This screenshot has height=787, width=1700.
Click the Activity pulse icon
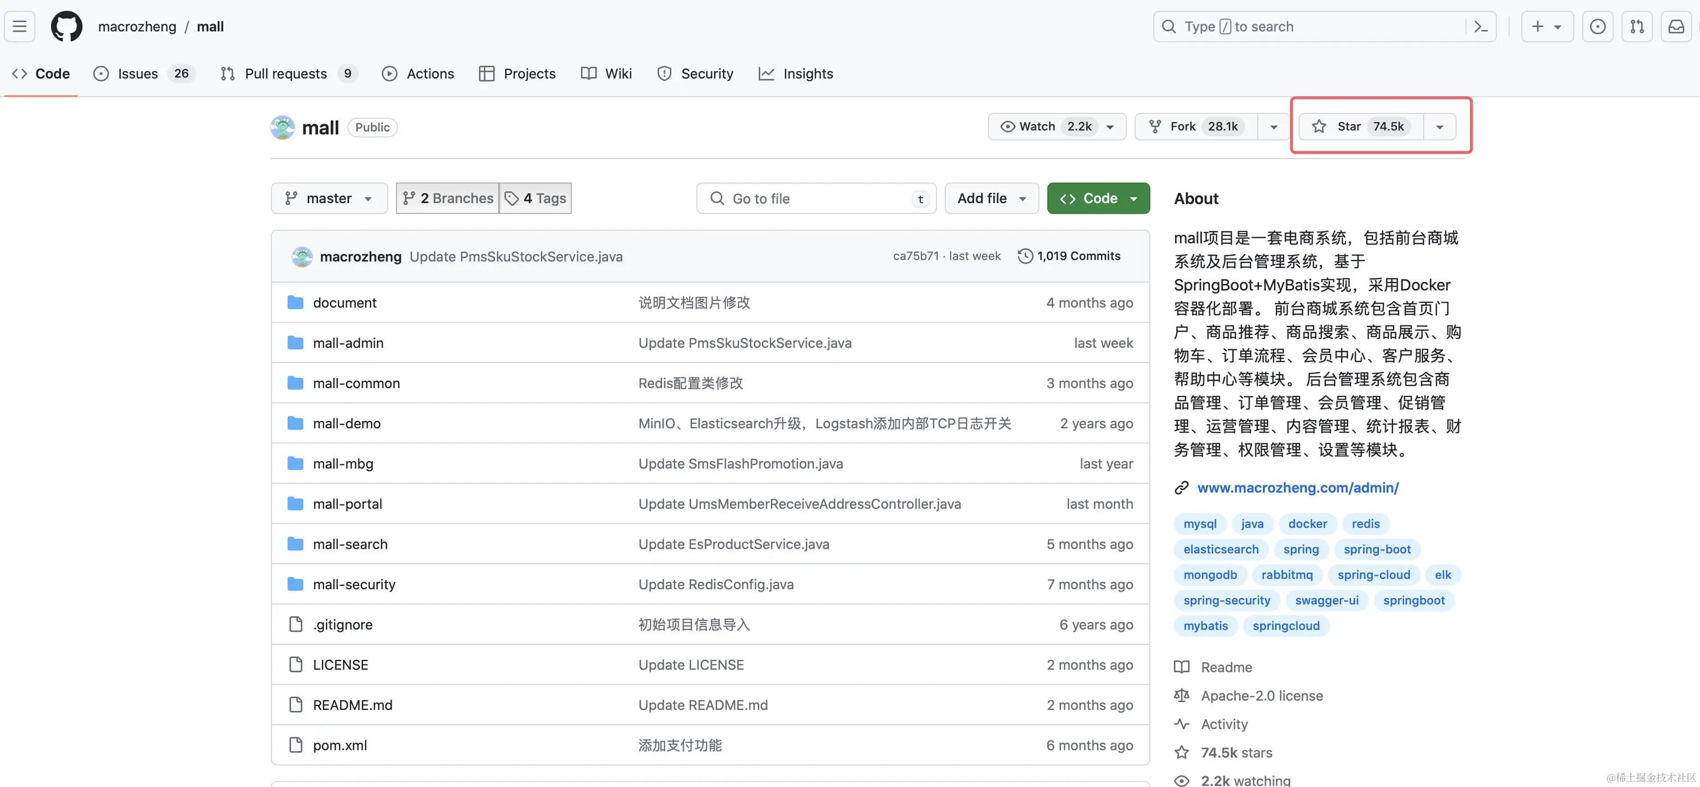(1181, 723)
